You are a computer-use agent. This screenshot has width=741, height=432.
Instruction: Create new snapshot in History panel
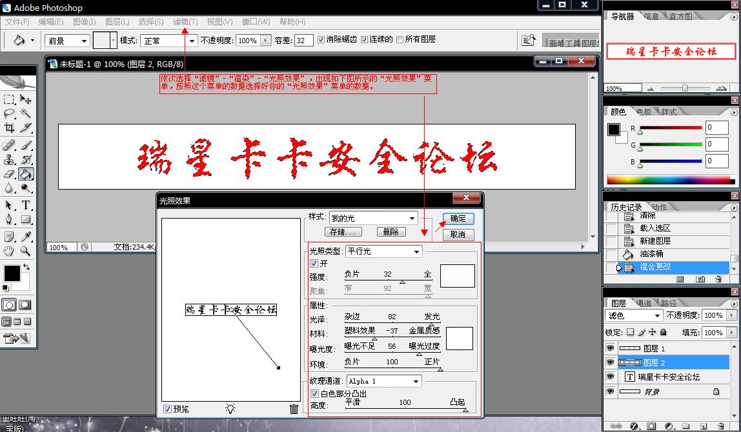700,279
